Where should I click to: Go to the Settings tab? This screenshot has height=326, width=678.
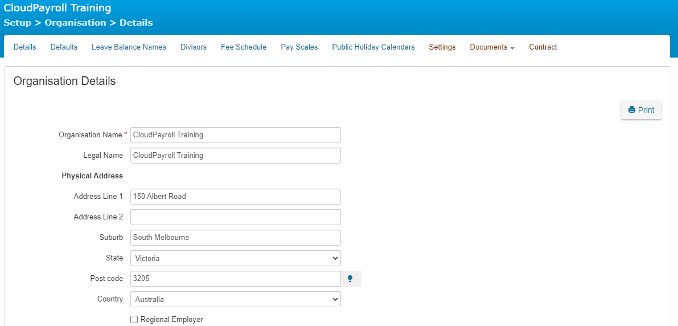(442, 47)
